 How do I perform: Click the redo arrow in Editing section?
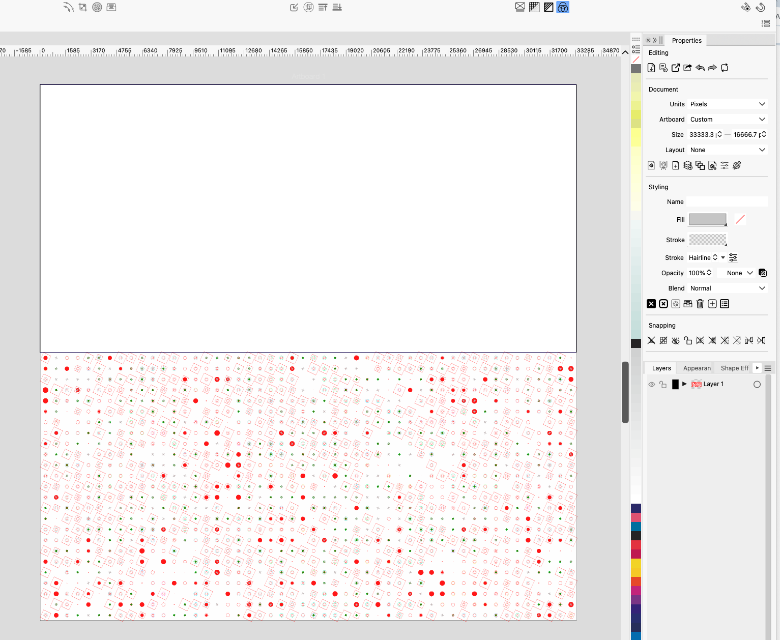(x=712, y=68)
